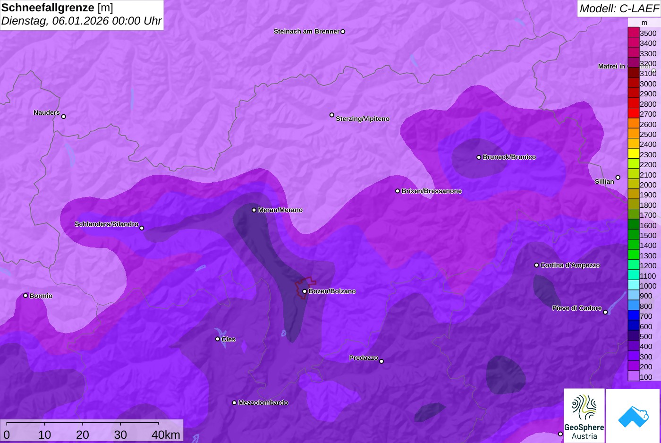Image resolution: width=661 pixels, height=443 pixels.
Task: Click the blue cloud arrow logo
Action: (x=633, y=416)
